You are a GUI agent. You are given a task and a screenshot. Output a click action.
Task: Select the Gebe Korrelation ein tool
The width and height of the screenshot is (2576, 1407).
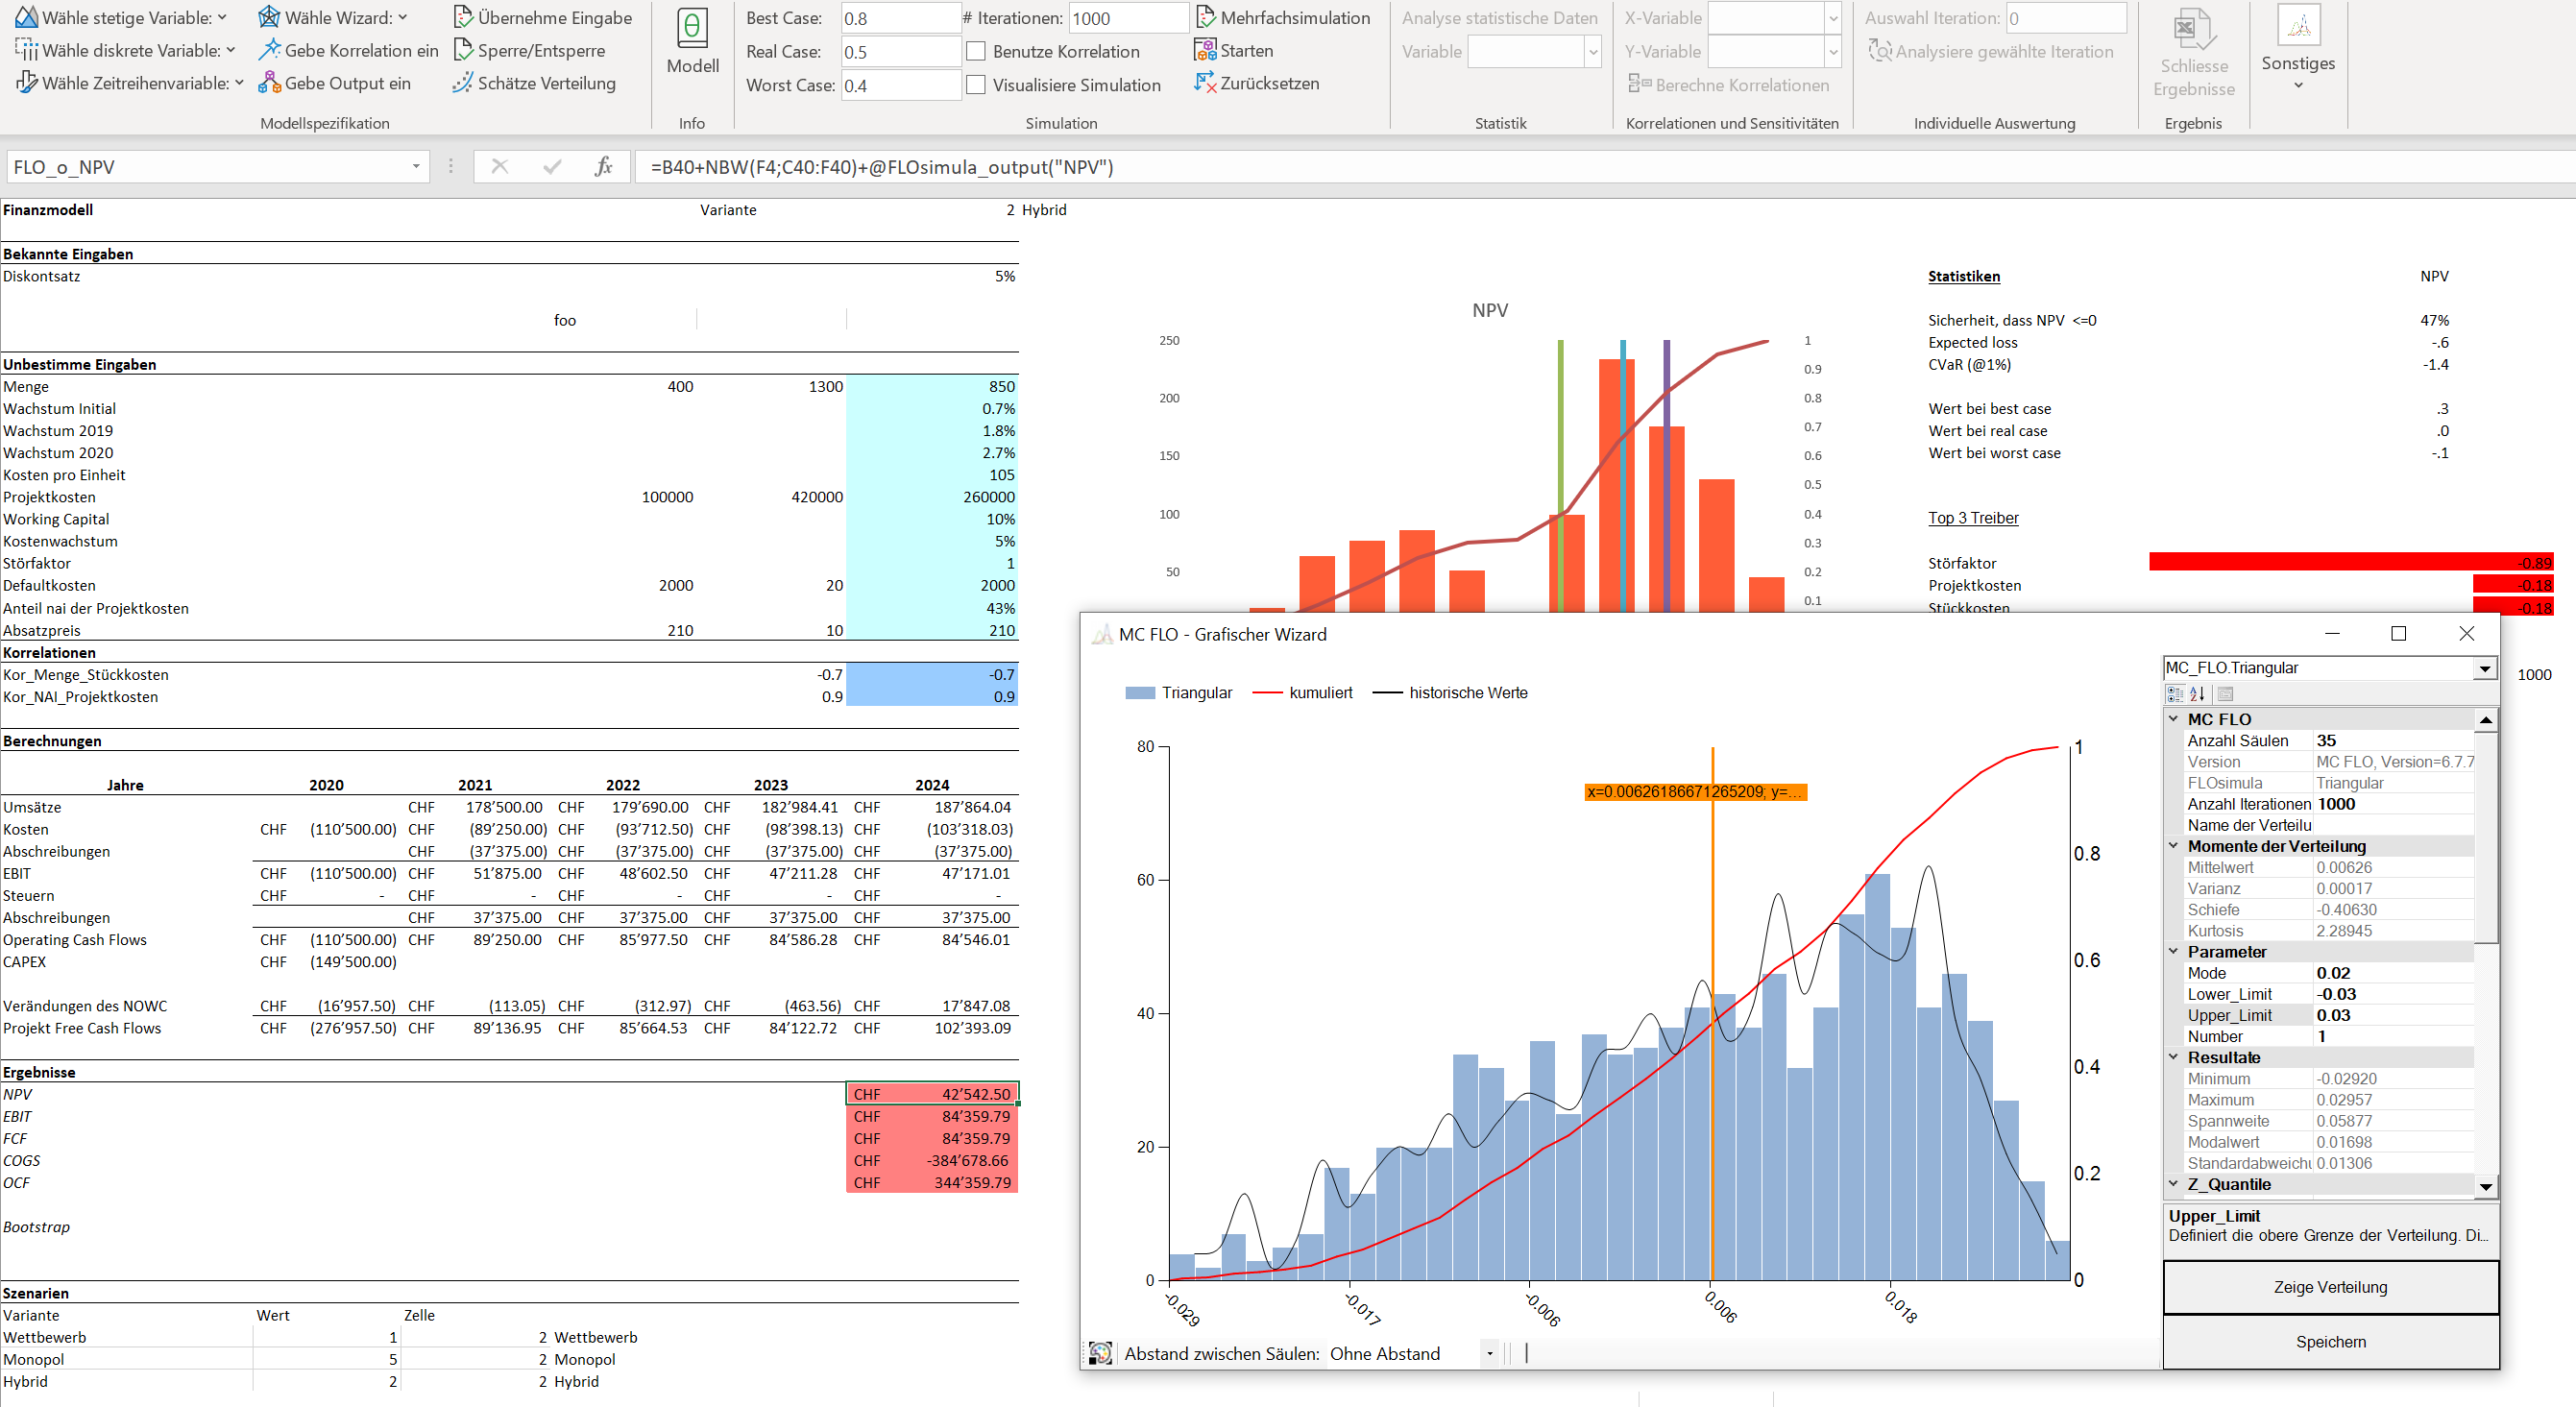[x=348, y=50]
